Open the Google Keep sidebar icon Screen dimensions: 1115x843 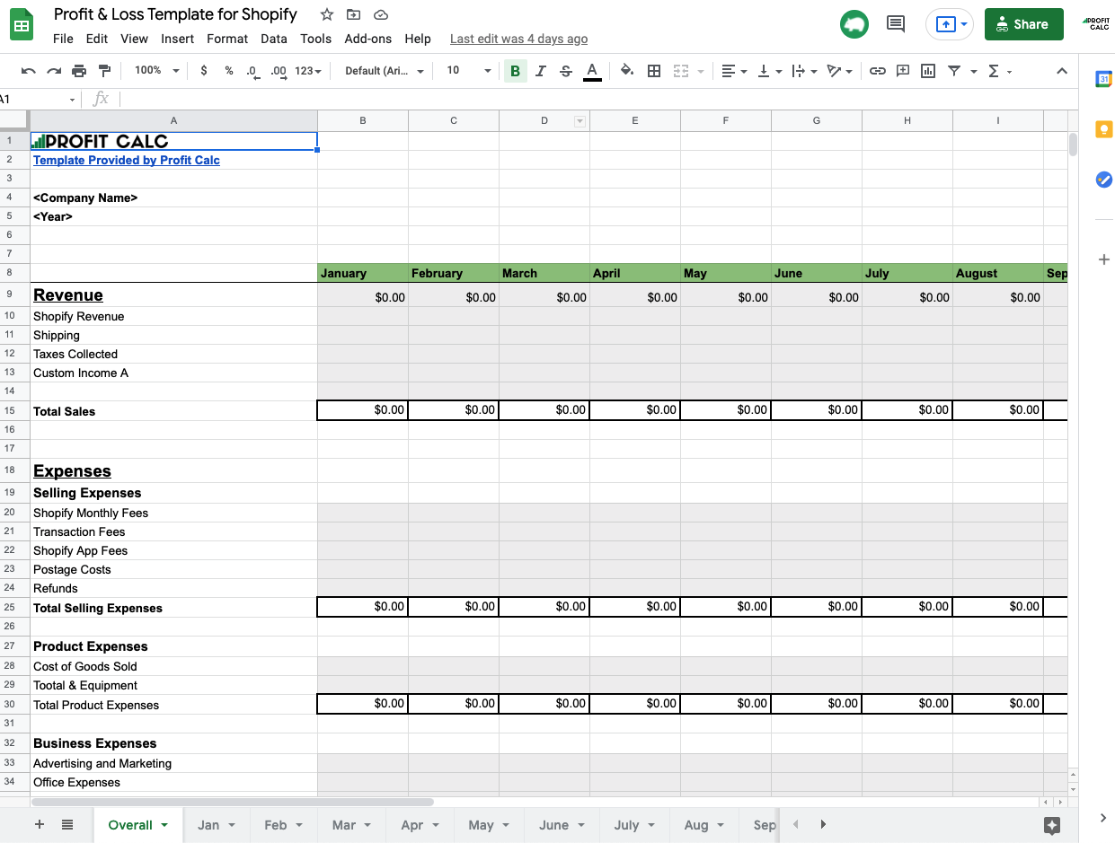(1103, 129)
